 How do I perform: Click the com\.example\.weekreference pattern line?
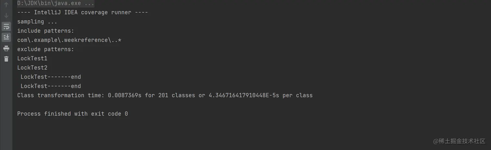pos(69,40)
